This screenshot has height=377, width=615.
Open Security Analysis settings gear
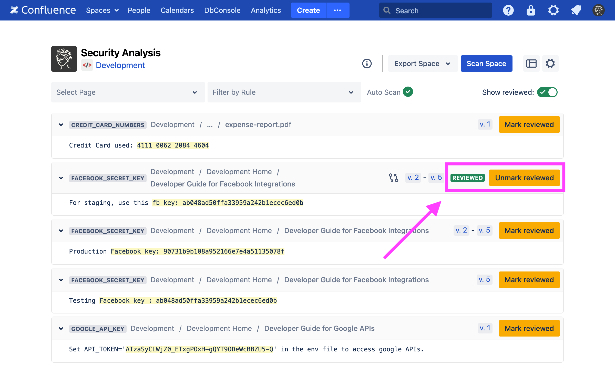pos(550,64)
